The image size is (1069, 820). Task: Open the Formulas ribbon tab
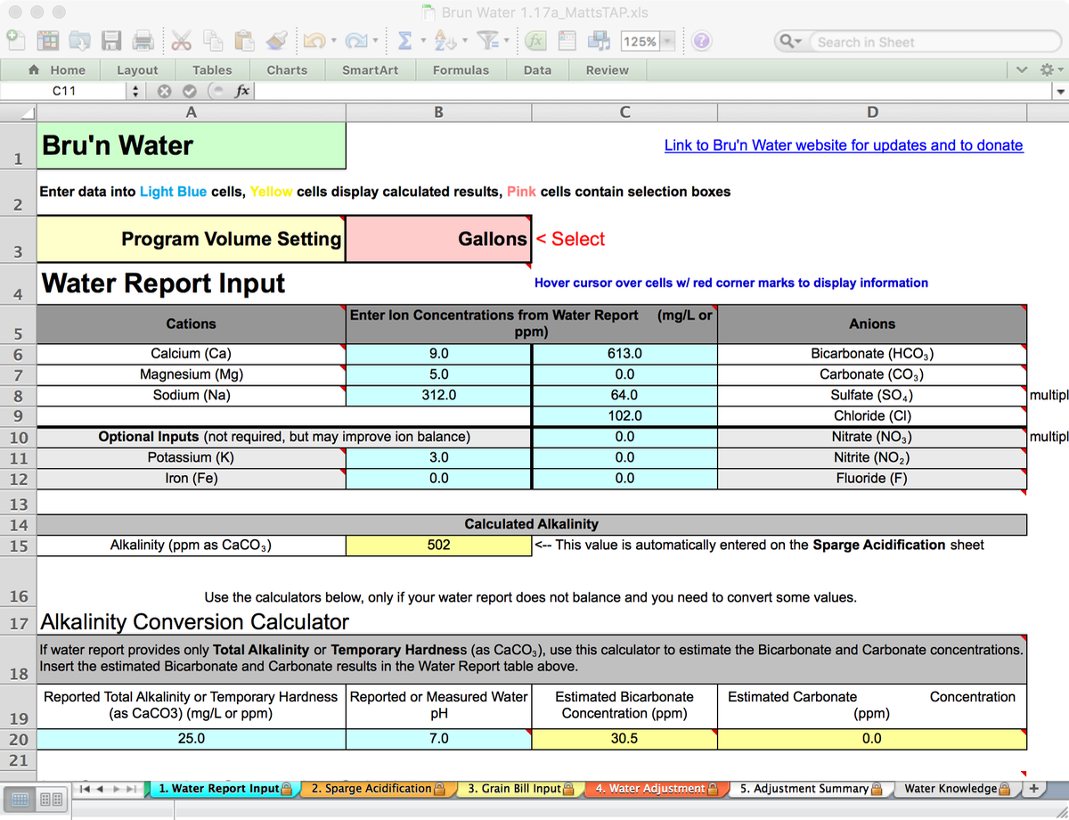tap(461, 70)
